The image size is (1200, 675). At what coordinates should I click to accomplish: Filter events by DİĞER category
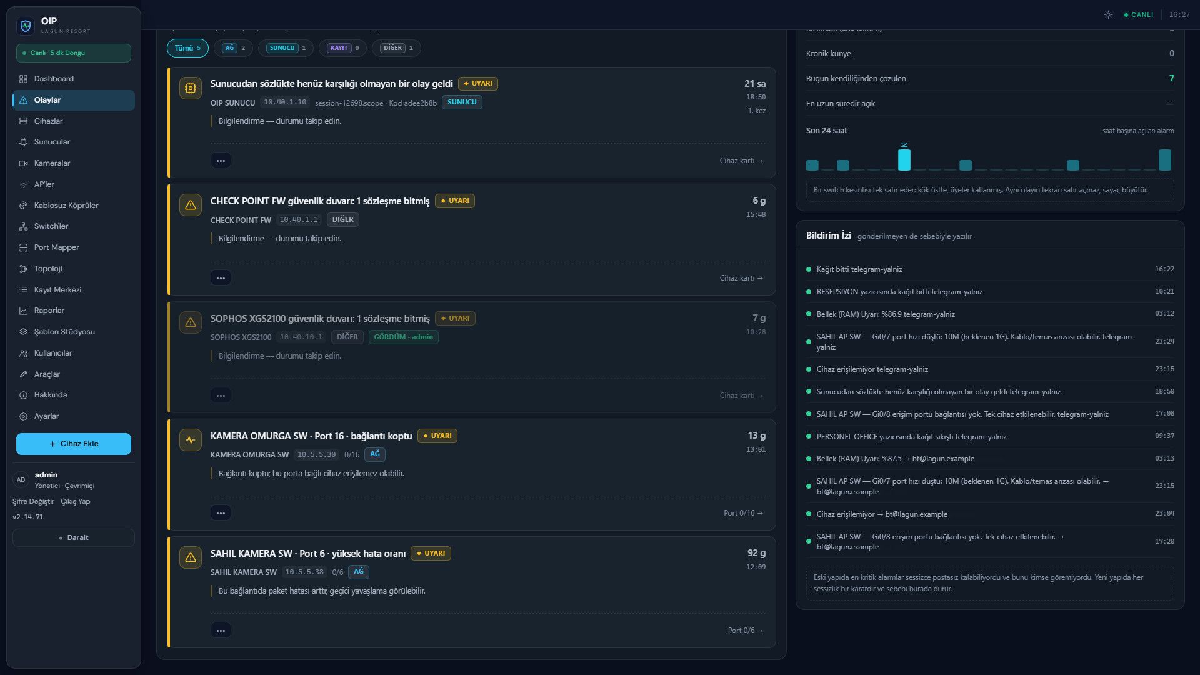pos(396,48)
